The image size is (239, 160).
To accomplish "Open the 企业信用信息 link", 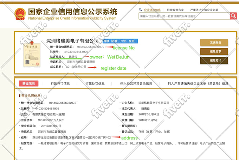I will coord(152,10).
